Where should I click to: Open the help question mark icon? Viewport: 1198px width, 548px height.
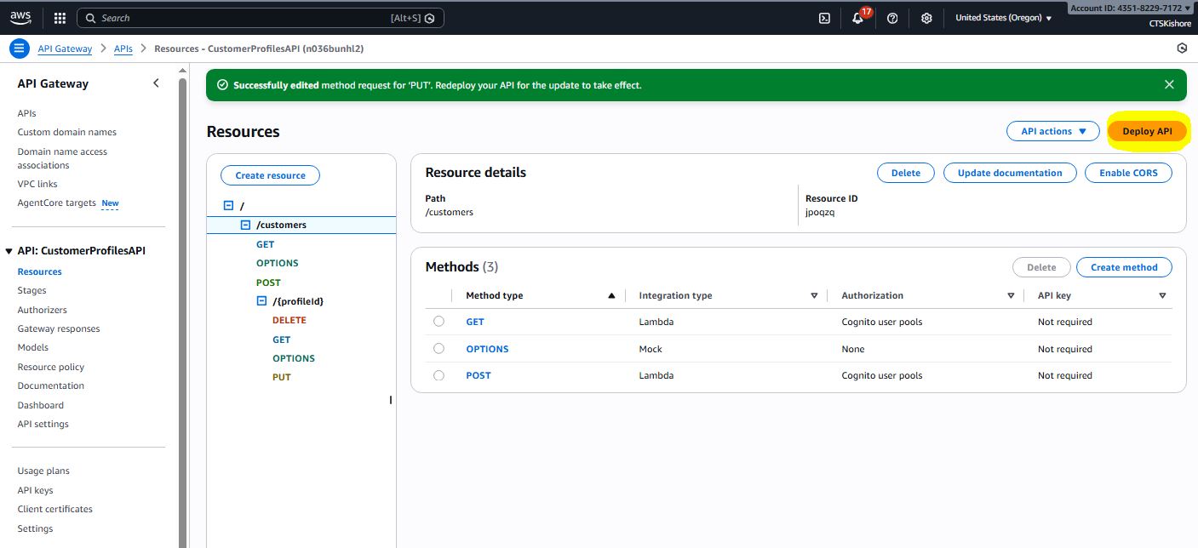(x=892, y=18)
